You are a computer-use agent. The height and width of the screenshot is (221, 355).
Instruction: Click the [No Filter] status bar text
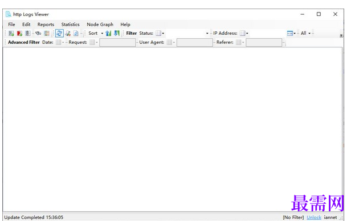[x=293, y=218]
